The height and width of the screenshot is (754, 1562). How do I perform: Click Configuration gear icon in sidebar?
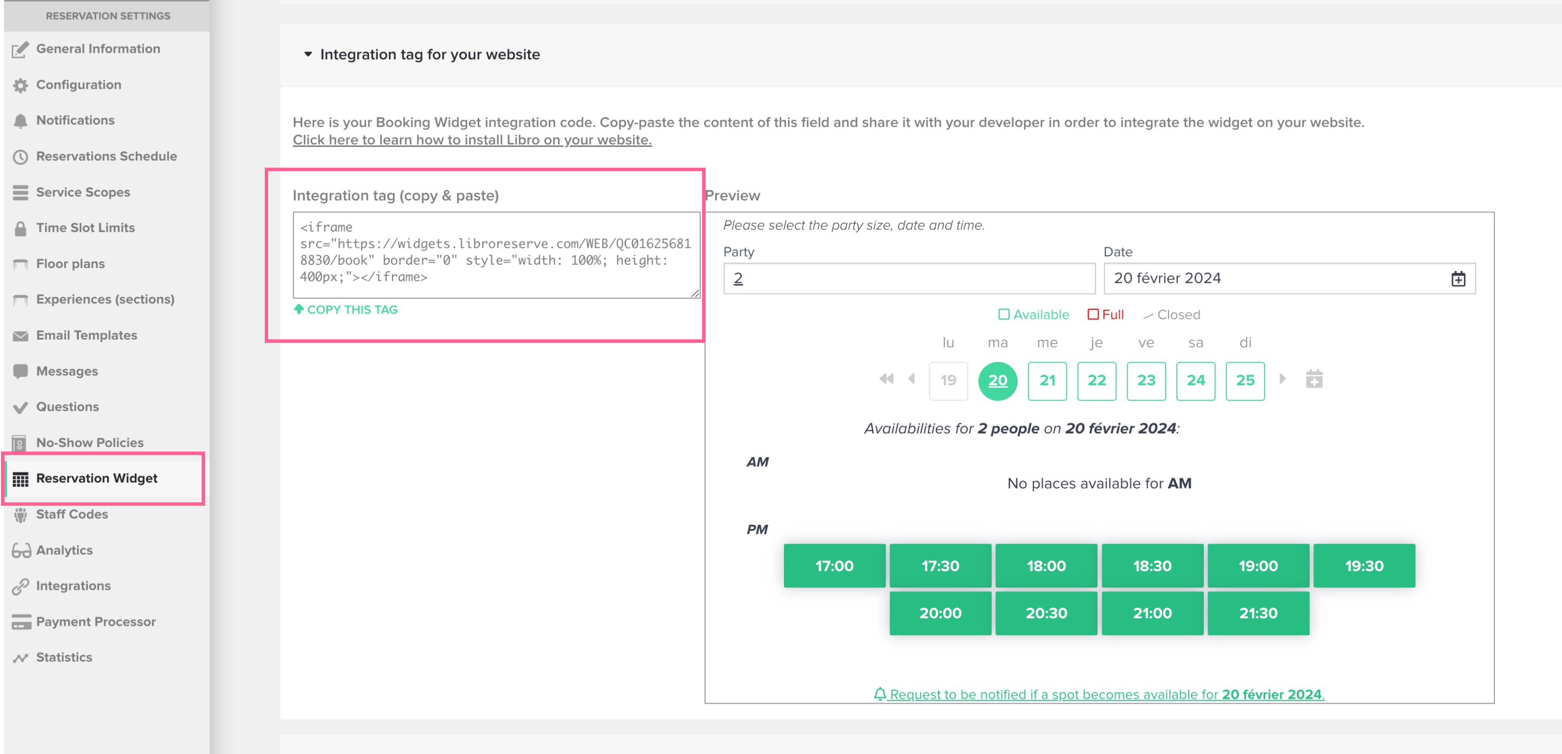click(21, 85)
